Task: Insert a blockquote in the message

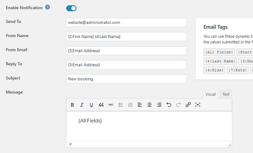Action: (101, 105)
